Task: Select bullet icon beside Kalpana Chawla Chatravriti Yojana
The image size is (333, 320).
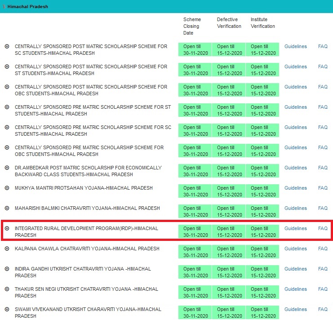Action: (7, 249)
